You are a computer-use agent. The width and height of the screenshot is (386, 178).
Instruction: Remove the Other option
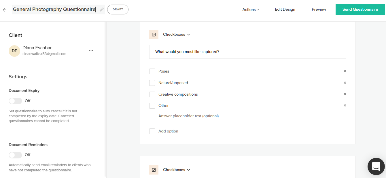coord(345,105)
